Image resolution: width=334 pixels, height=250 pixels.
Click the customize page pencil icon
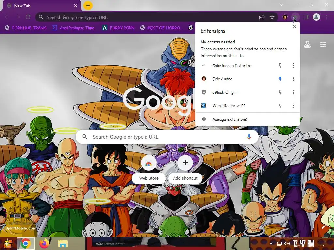pos(324,227)
